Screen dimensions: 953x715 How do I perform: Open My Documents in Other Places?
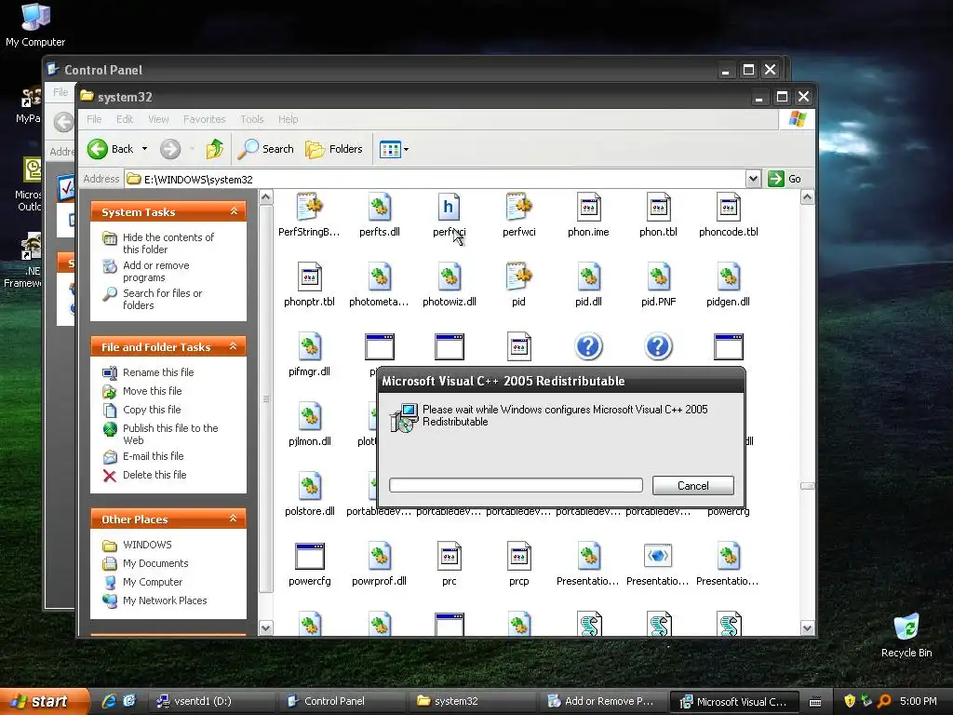[155, 563]
